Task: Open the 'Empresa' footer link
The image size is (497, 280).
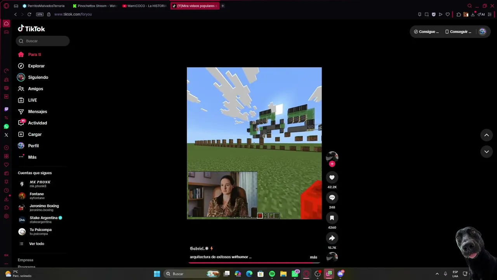Action: tap(26, 260)
